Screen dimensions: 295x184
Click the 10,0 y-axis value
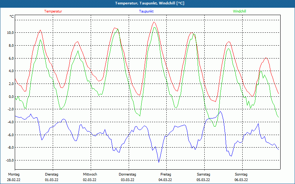[x=10, y=33]
